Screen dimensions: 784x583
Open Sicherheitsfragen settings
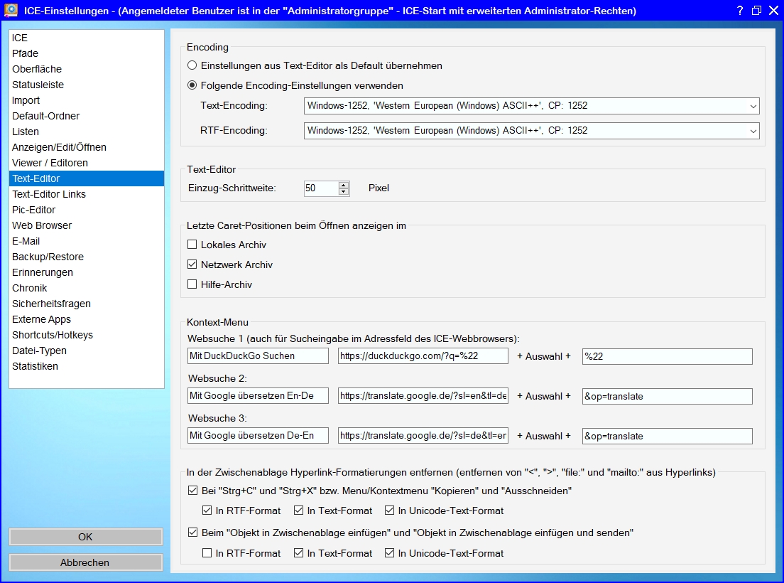tap(87, 304)
